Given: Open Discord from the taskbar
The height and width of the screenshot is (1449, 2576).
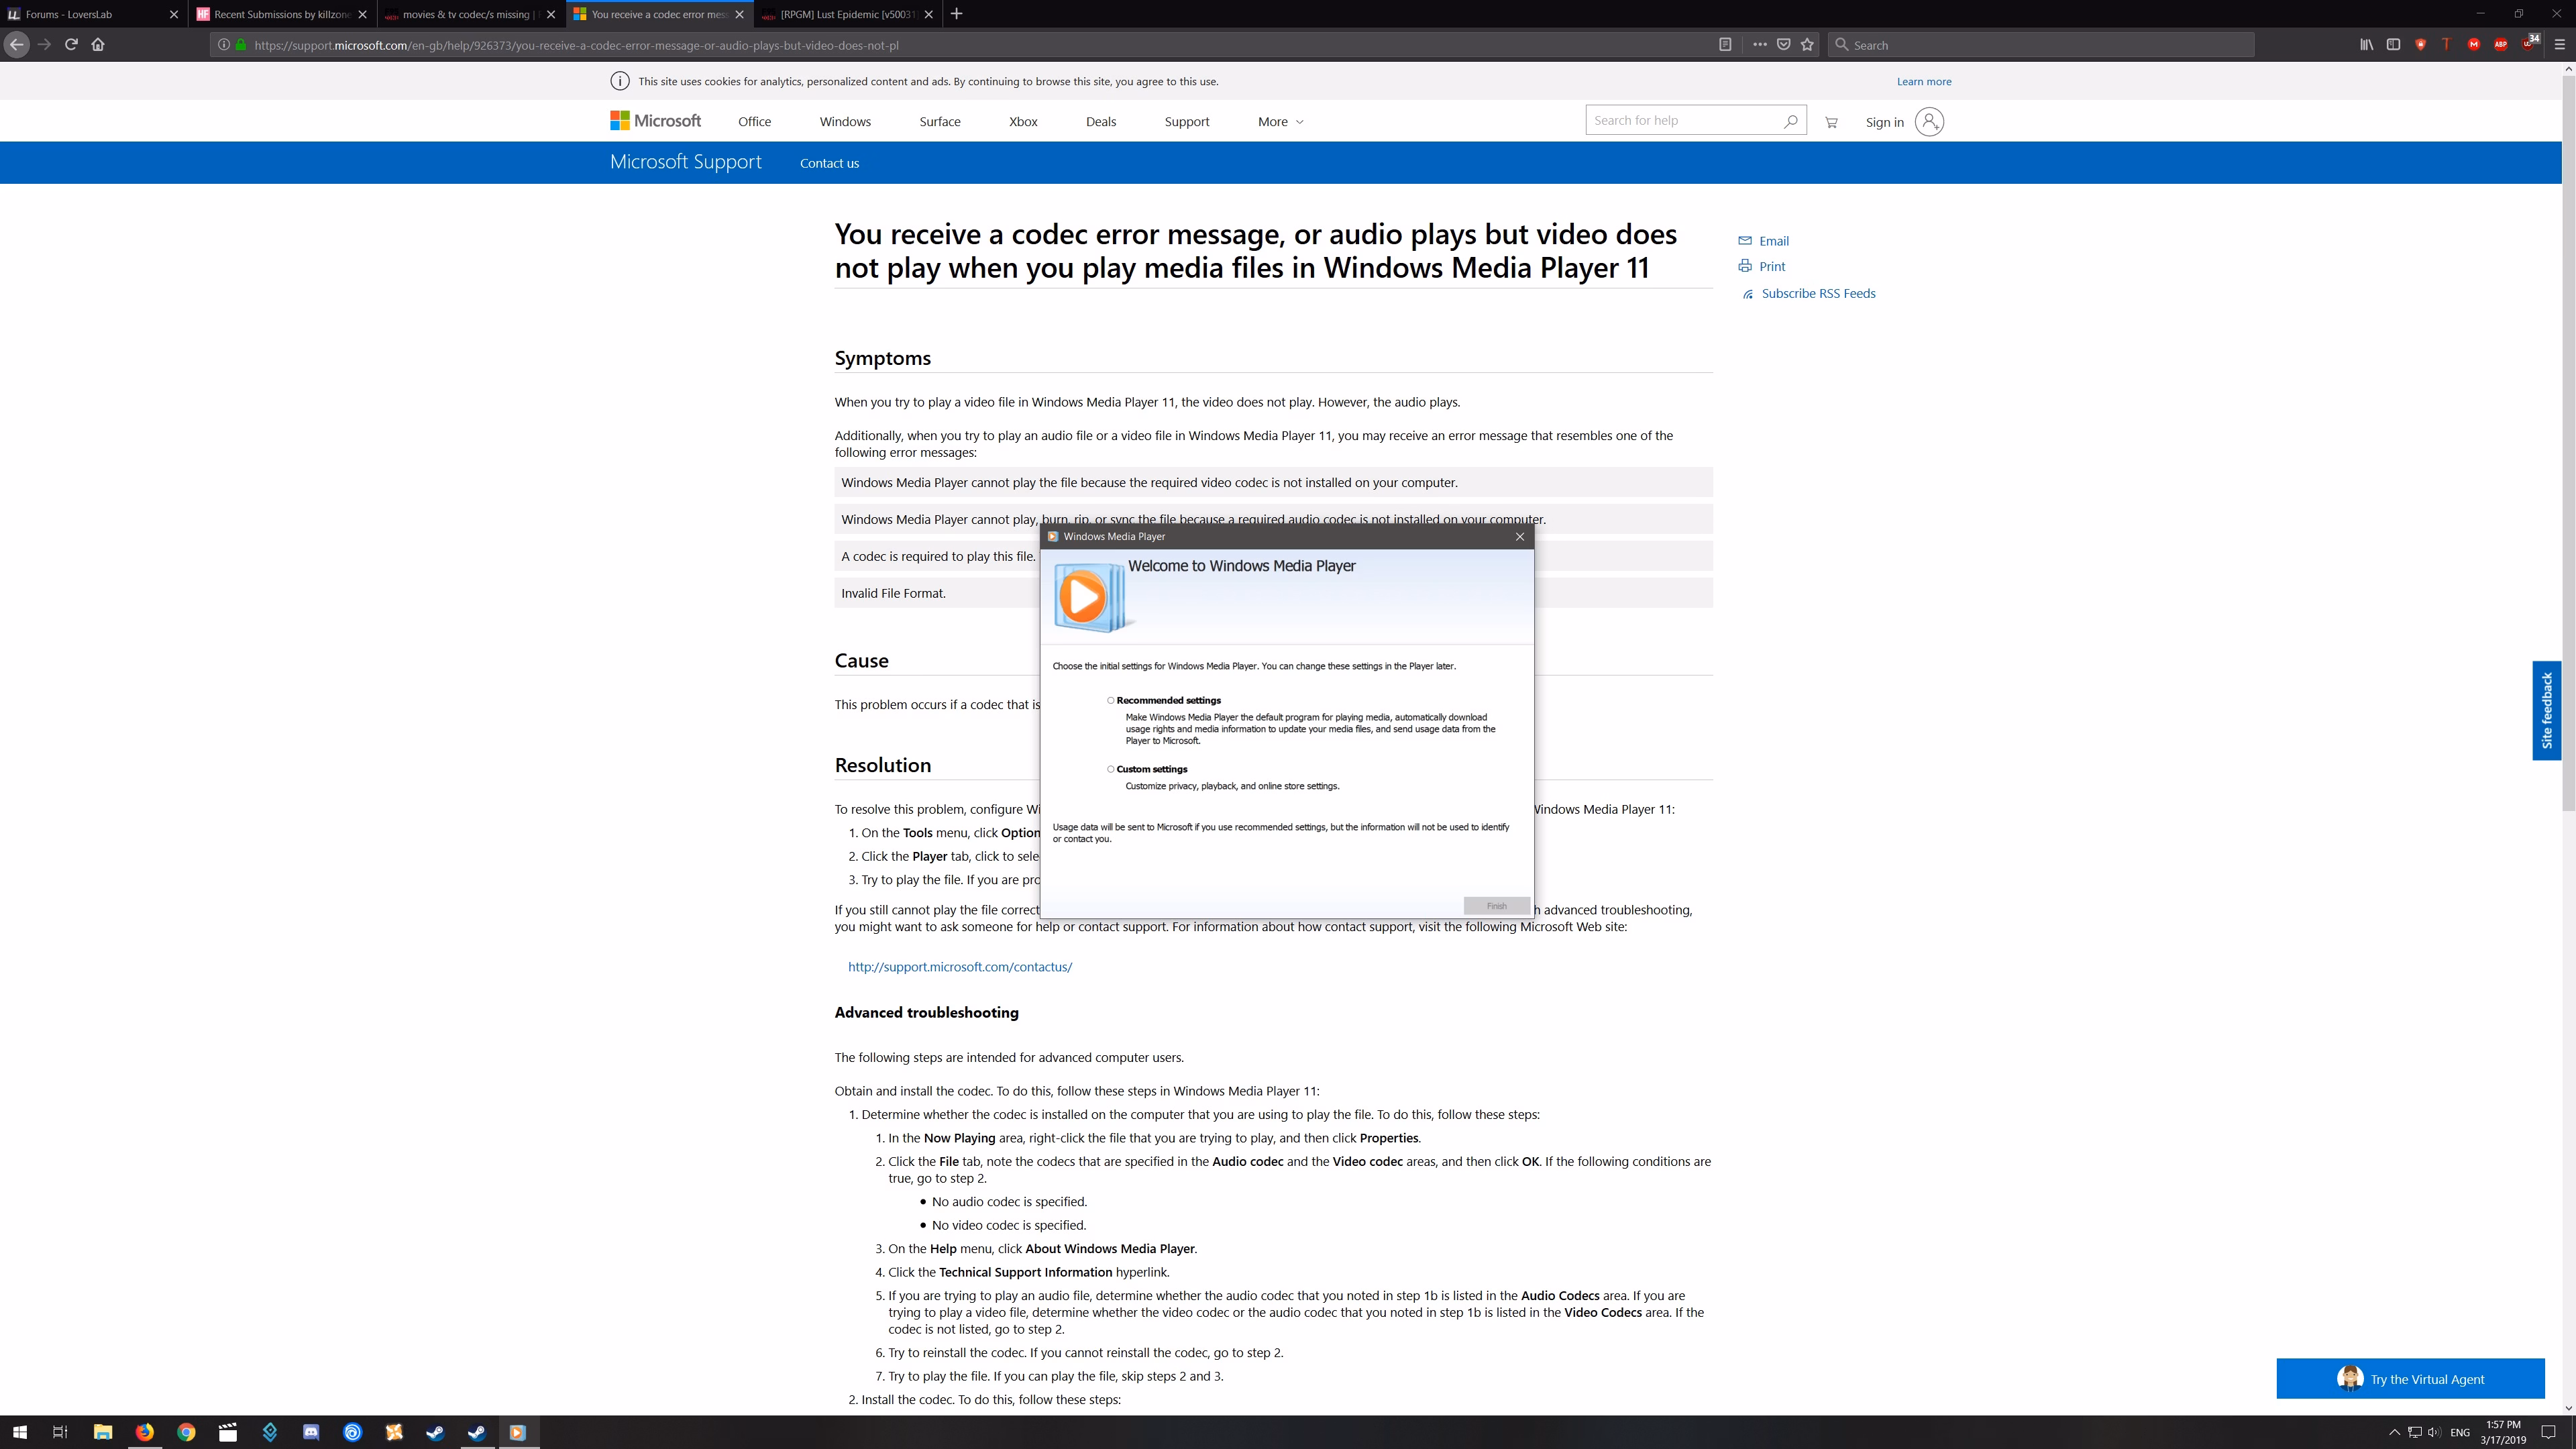Looking at the screenshot, I should coord(311,1432).
